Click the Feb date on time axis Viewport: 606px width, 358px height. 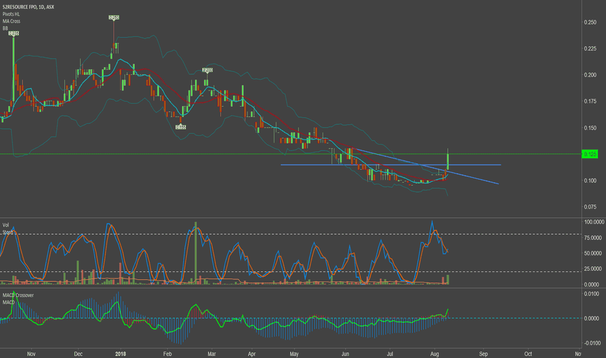(x=167, y=353)
